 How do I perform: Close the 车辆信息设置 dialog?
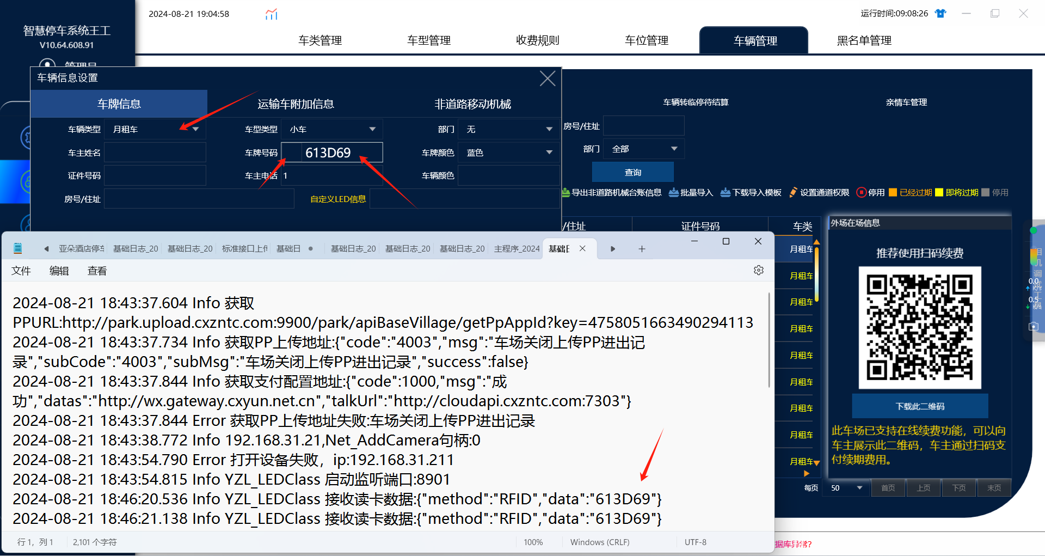(x=548, y=78)
